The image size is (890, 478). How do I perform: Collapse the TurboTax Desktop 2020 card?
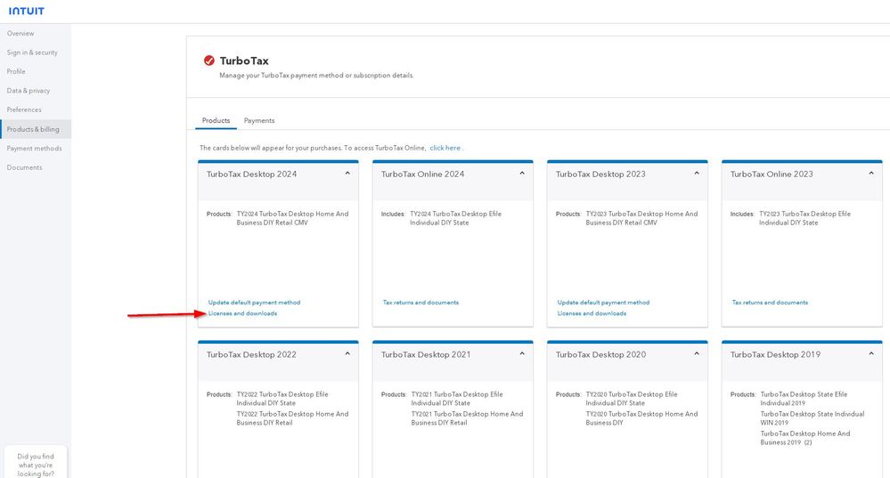pos(697,354)
